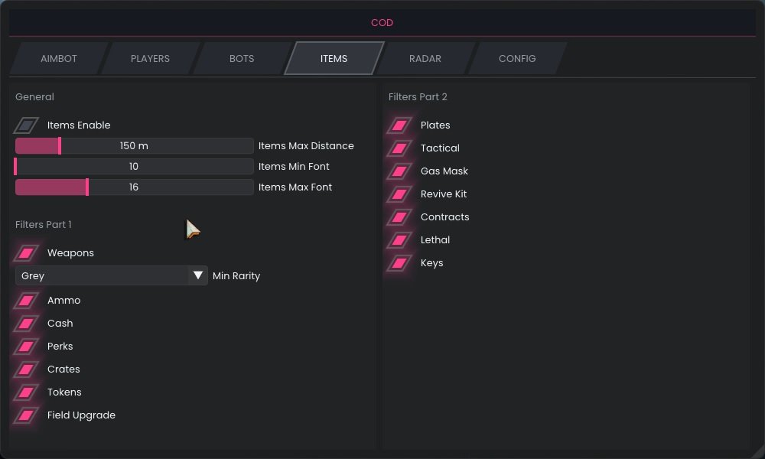
Task: Click the Field Upgrade filter icon
Action: (26, 415)
